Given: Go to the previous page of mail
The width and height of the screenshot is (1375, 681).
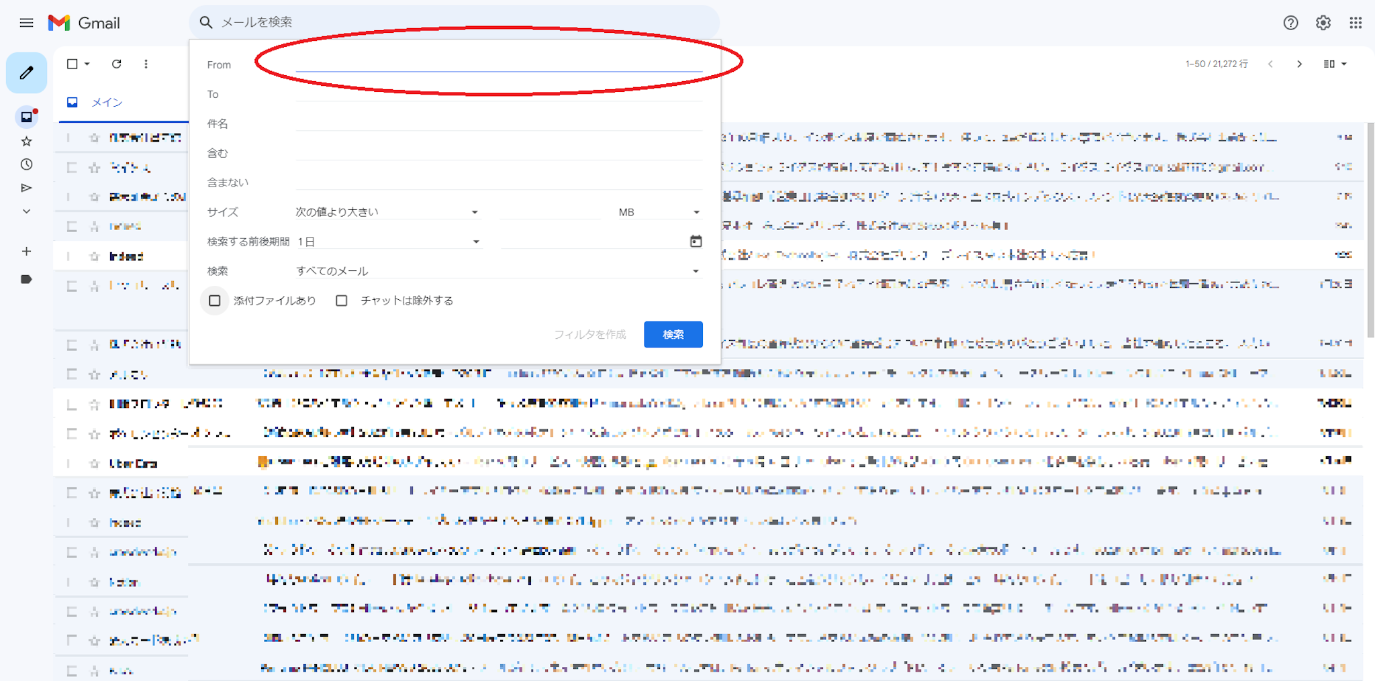Looking at the screenshot, I should [x=1270, y=64].
